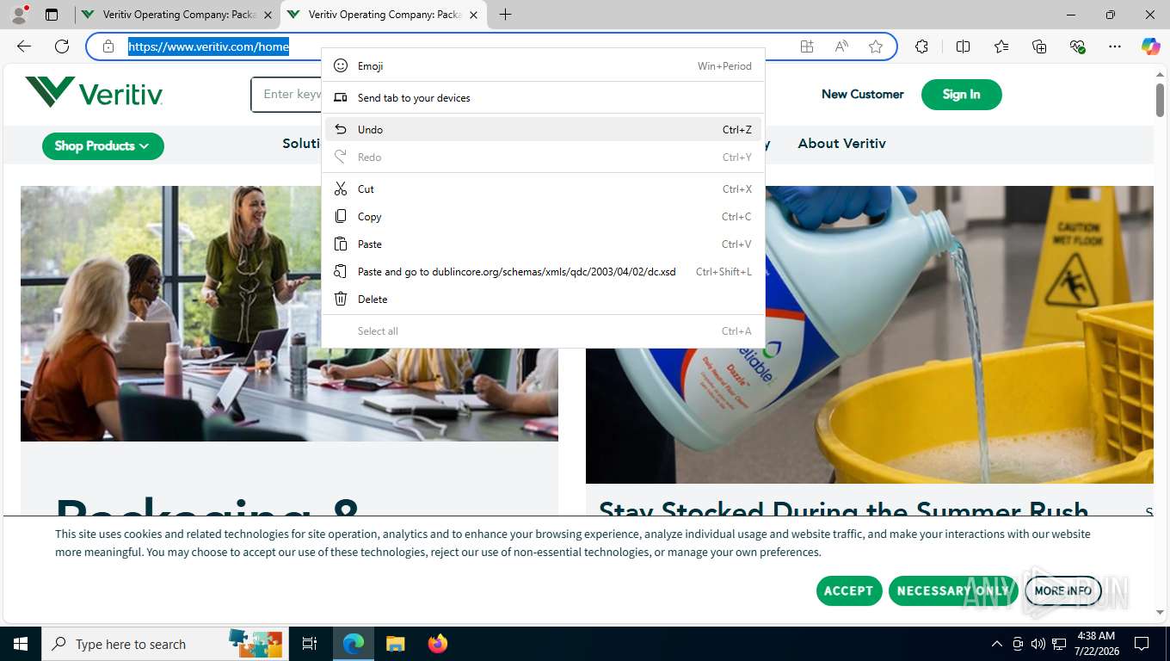Image resolution: width=1170 pixels, height=661 pixels.
Task: Switch to the first Veritiv tab
Action: (x=177, y=15)
